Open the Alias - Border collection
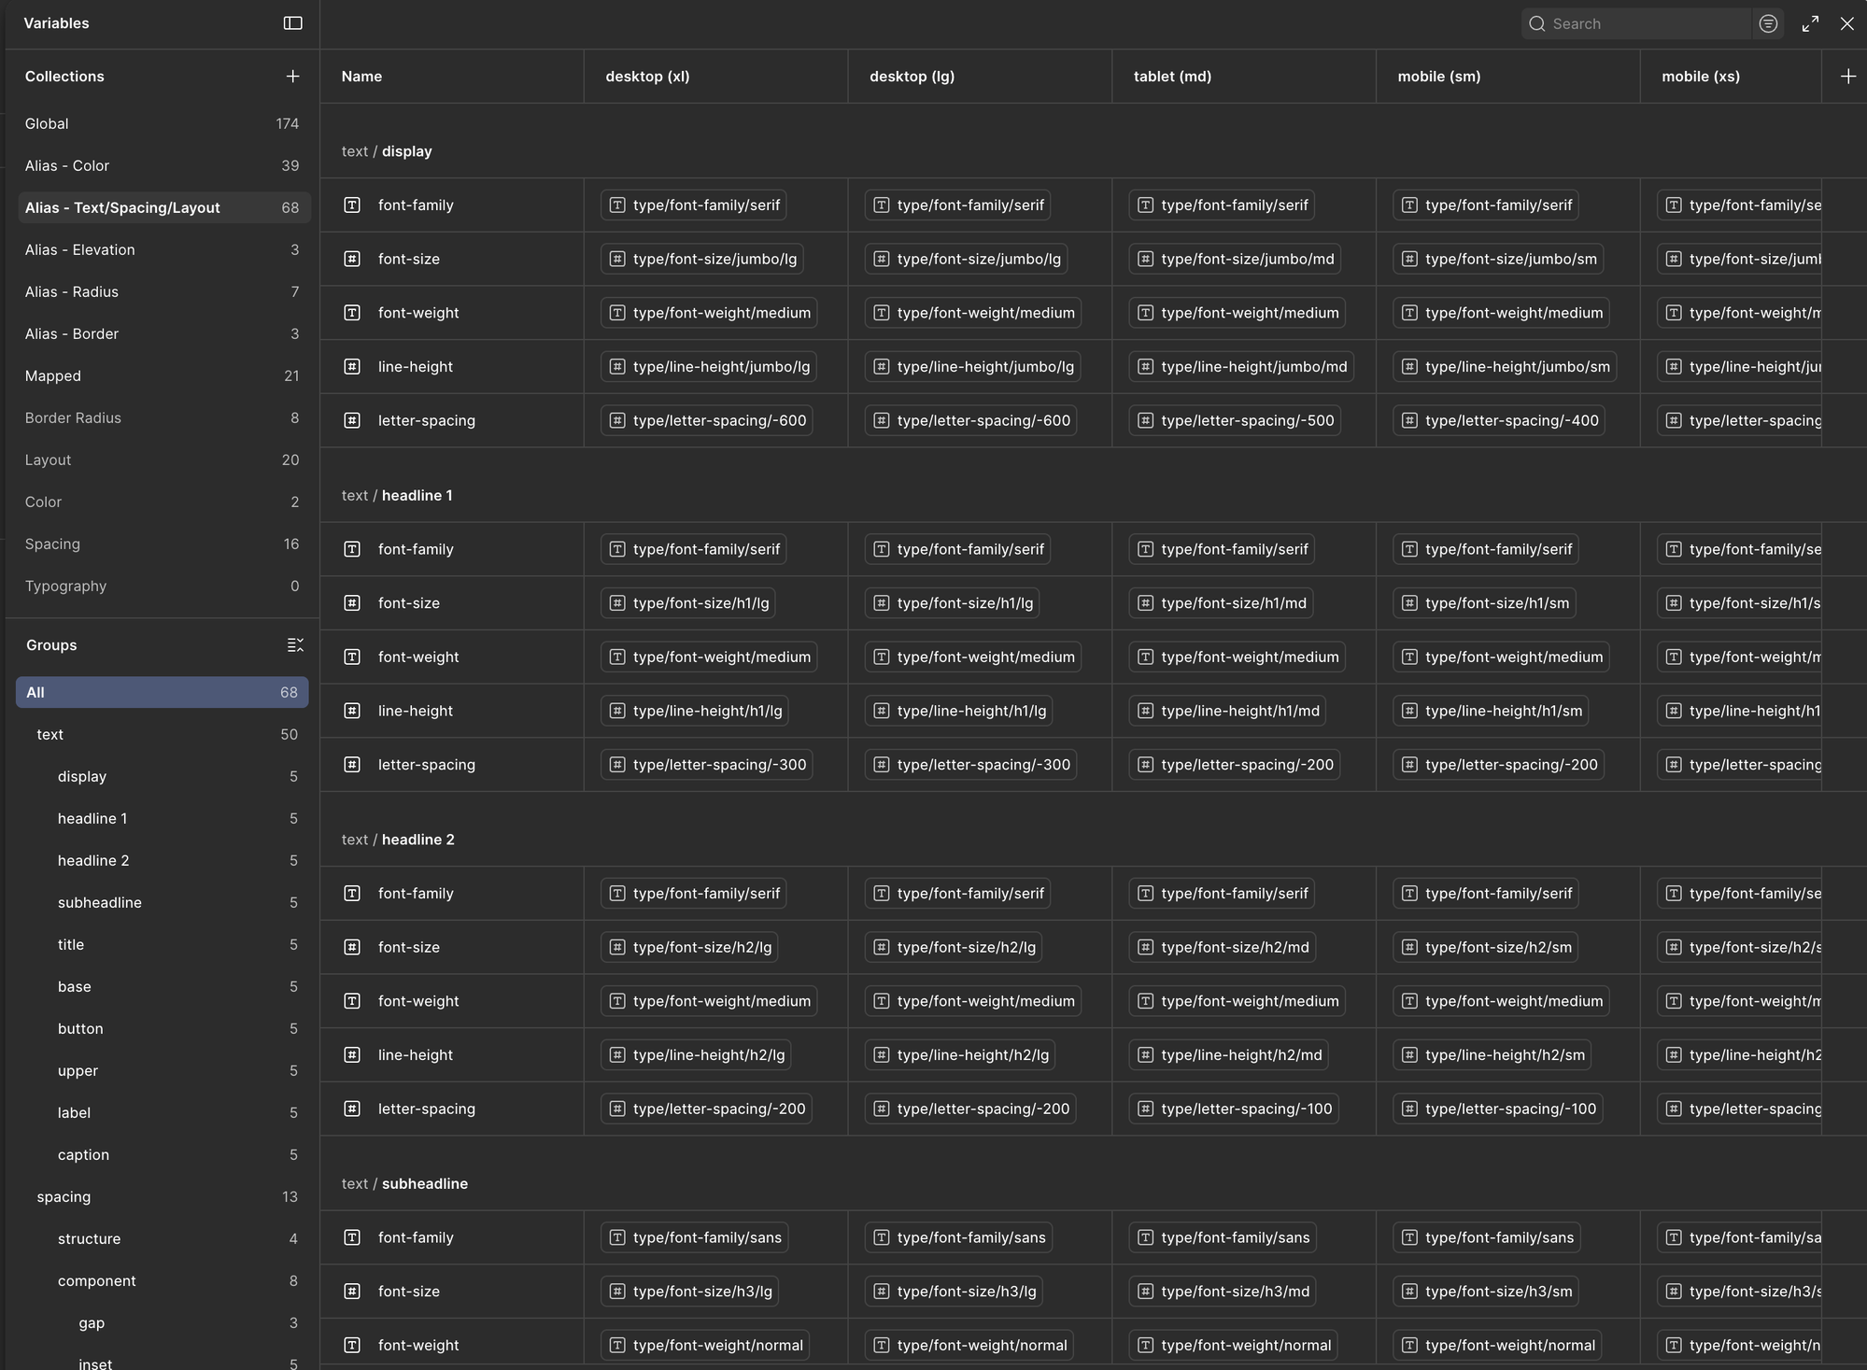The width and height of the screenshot is (1867, 1370). click(x=163, y=333)
